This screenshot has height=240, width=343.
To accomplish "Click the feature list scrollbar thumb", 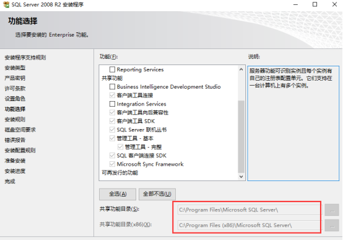I will pyautogui.click(x=241, y=136).
